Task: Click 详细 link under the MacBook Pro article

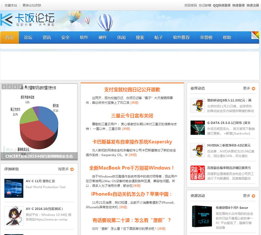Action: (136, 186)
